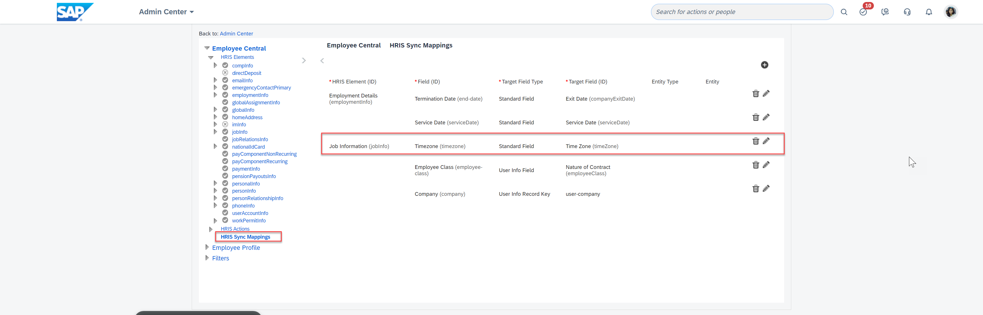Click the Exit Date (companyExitDate) cell
This screenshot has width=983, height=315.
coord(600,99)
